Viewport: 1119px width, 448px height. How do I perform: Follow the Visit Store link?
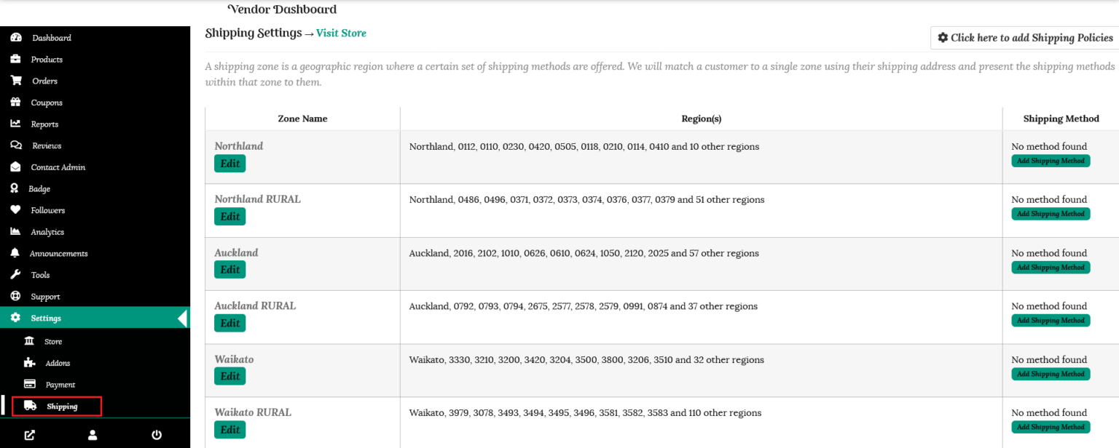pyautogui.click(x=341, y=33)
